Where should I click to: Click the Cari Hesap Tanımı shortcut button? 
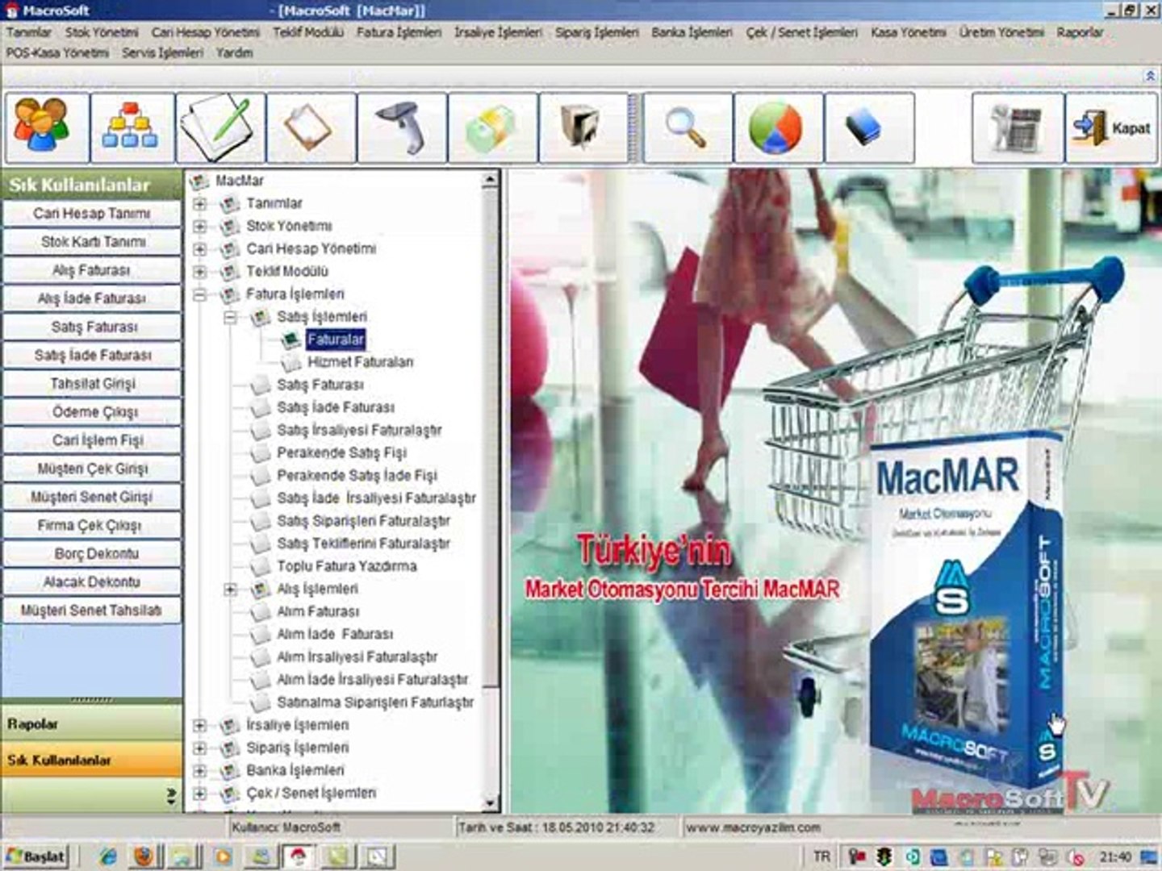tap(92, 214)
